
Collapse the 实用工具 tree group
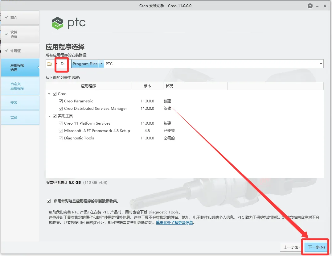point(49,116)
